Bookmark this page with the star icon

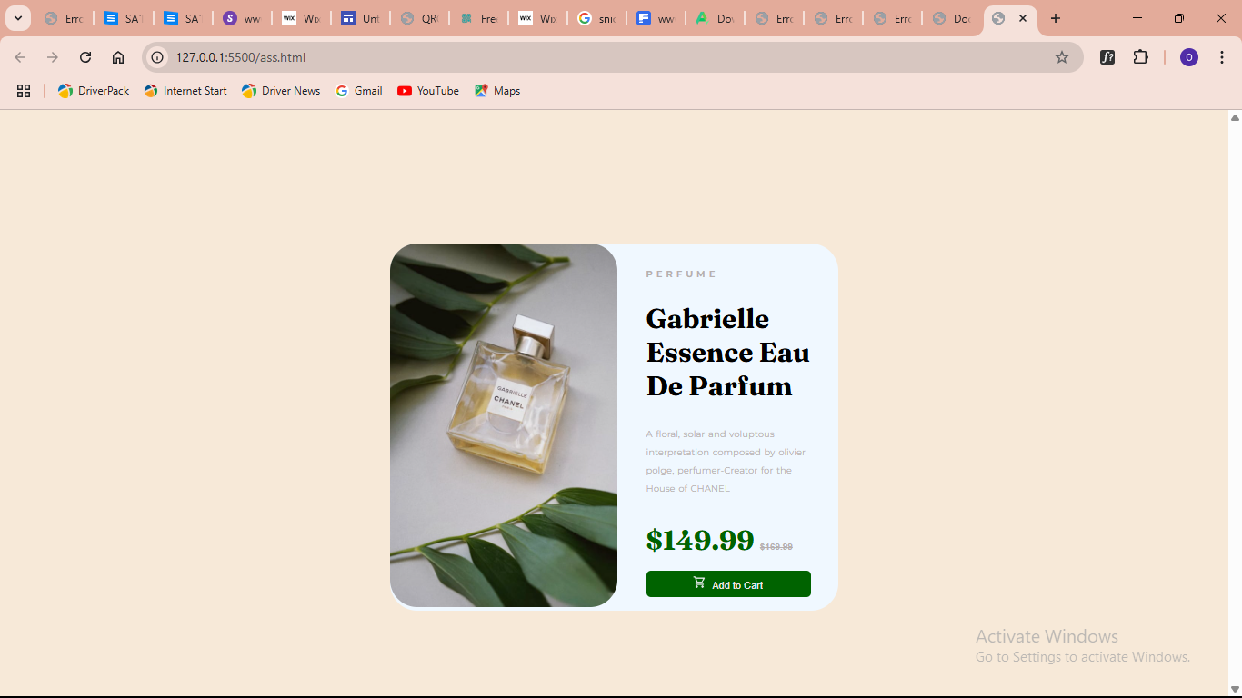coord(1061,57)
